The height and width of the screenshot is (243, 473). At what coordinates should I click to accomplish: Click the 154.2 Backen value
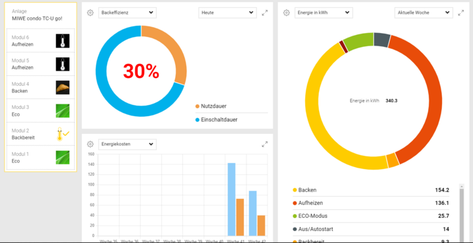[x=442, y=190]
